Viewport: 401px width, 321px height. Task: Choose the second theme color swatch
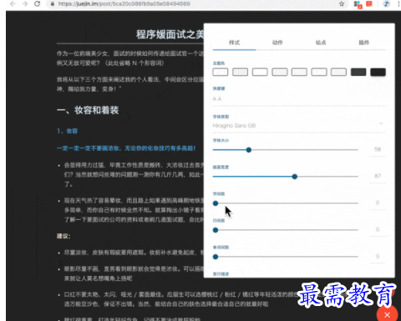240,73
